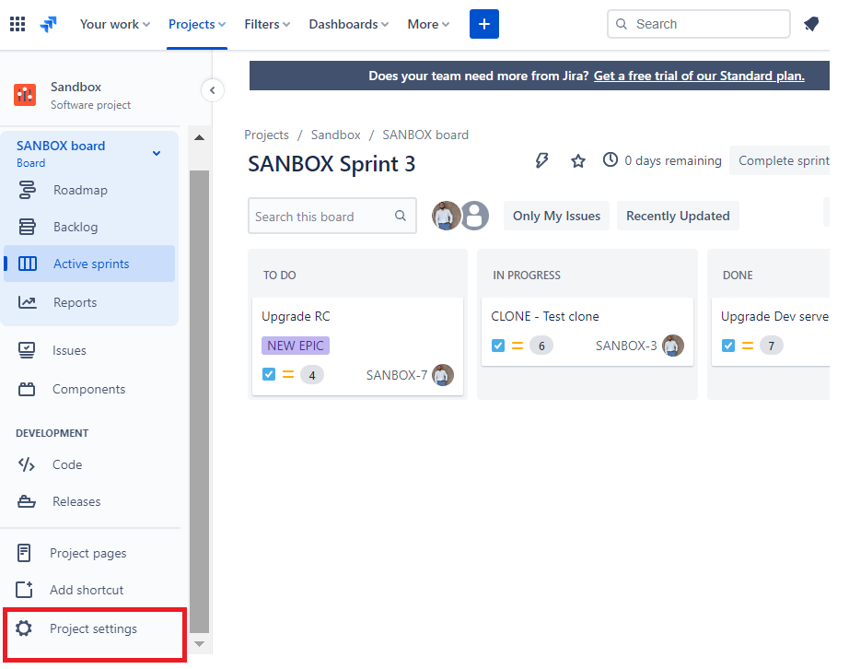Screen dimensions: 849x669
Task: Click the Projects breadcrumb link
Action: [266, 135]
